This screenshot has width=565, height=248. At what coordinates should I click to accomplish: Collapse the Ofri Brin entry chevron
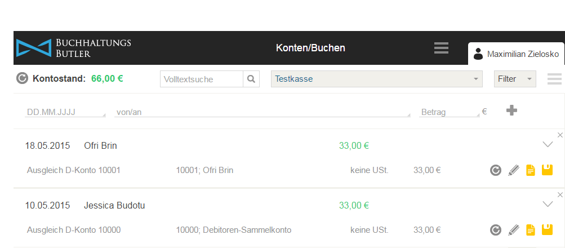(548, 144)
